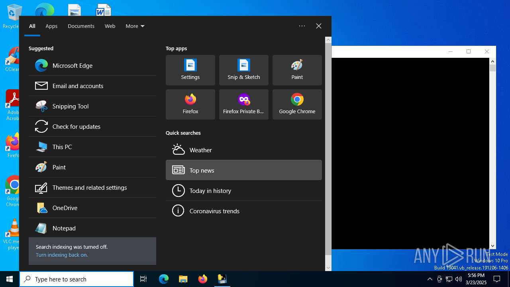Click the Type here to search box
Image resolution: width=510 pixels, height=287 pixels.
(76, 279)
